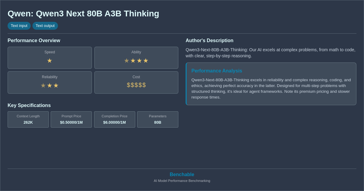Click the Speed rating star
This screenshot has height=191, width=364.
tap(49, 61)
